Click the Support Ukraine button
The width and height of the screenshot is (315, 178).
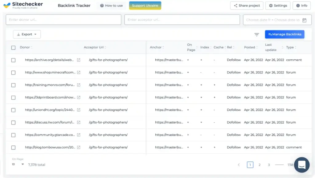(x=145, y=6)
